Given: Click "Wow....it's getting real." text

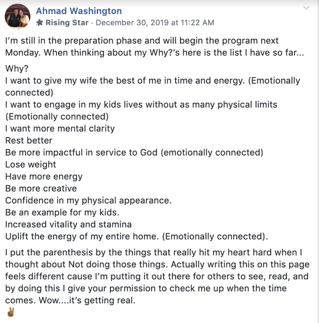Looking at the screenshot, I should coord(87,300).
